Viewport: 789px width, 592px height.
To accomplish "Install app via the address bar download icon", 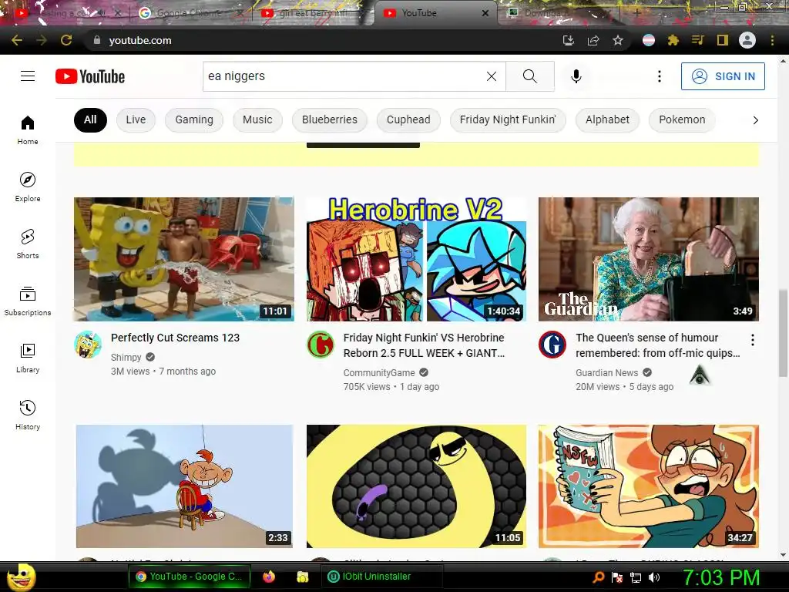I will (x=569, y=40).
